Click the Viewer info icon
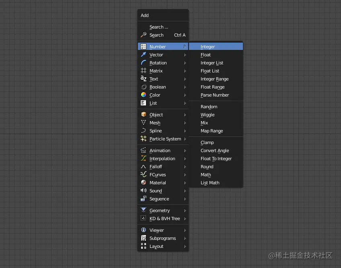The width and height of the screenshot is (341, 268). click(143, 230)
